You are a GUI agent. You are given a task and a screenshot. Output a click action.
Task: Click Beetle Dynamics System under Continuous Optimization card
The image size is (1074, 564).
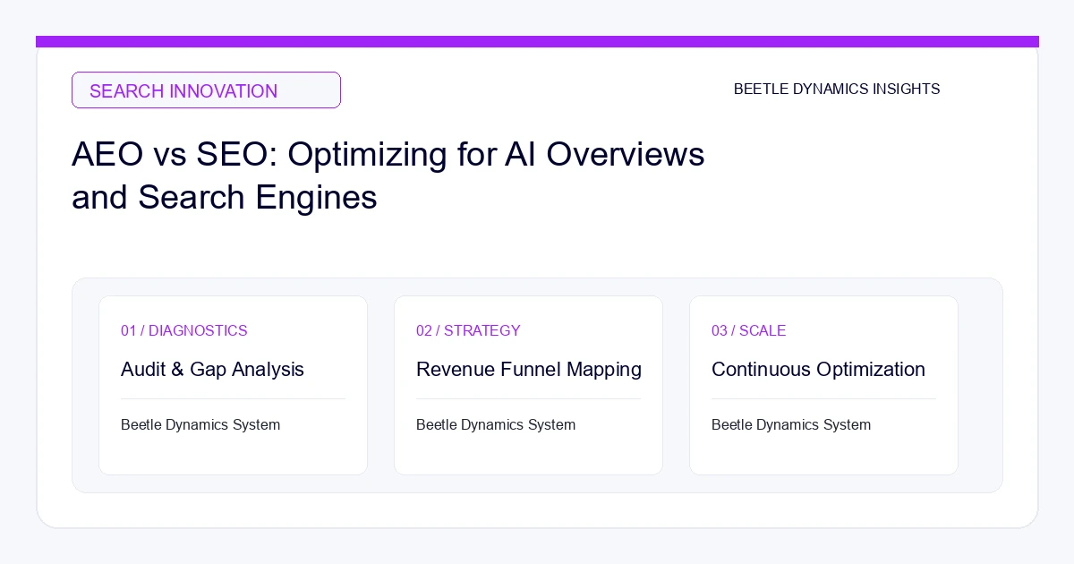(x=791, y=425)
